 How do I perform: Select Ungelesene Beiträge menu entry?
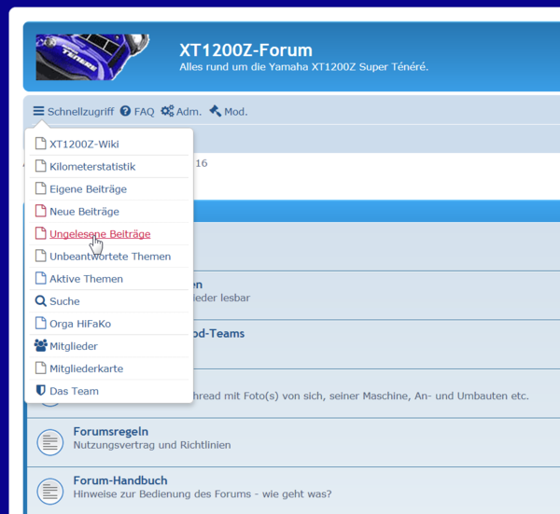tap(100, 234)
